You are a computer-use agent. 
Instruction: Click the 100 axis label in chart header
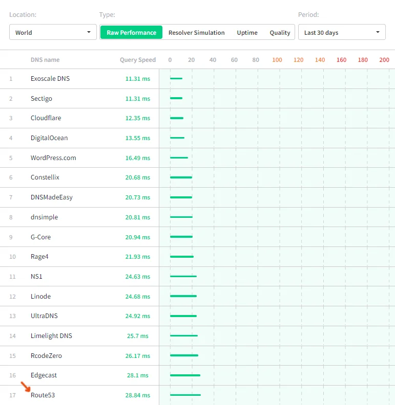[277, 60]
